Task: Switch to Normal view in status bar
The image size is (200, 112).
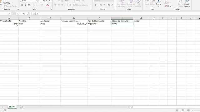Action: click(x=177, y=110)
